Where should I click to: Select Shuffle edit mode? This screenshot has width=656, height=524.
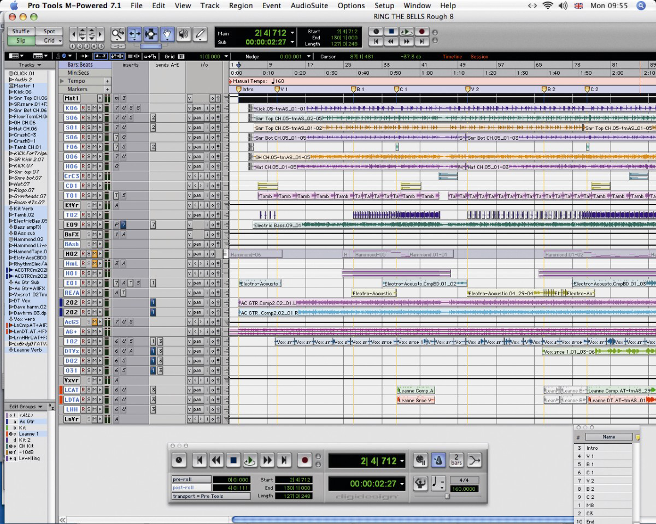(x=21, y=32)
